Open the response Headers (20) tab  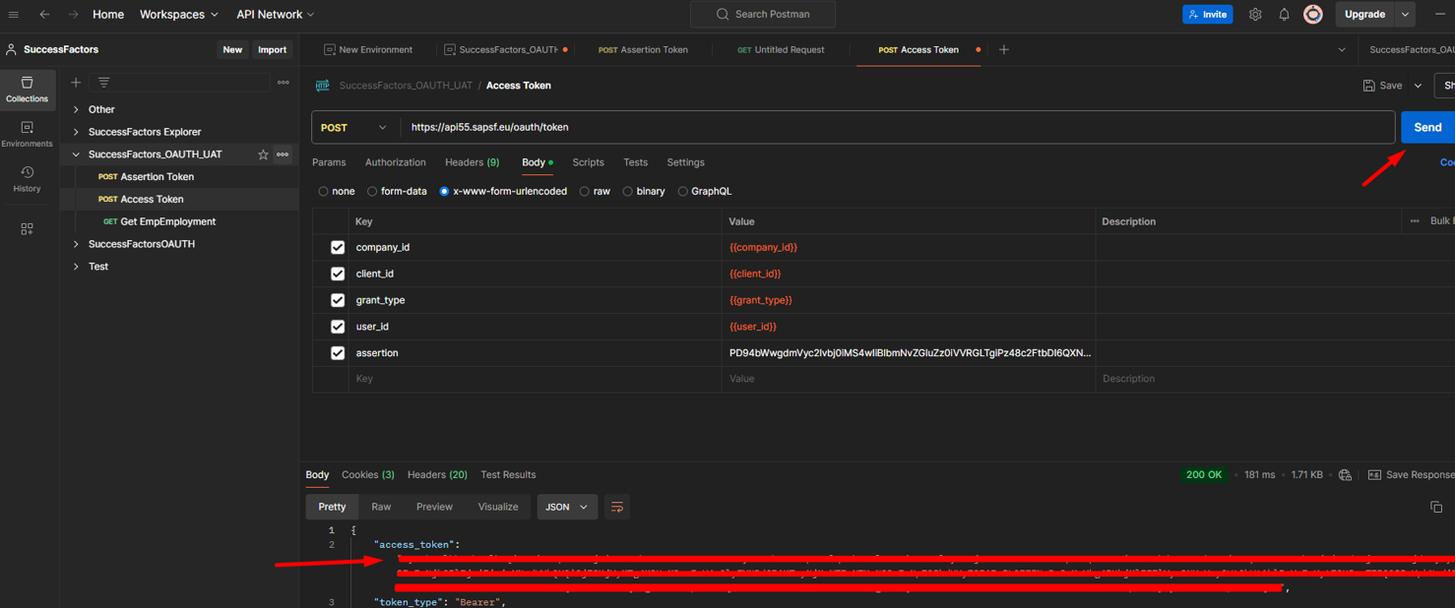click(x=437, y=475)
